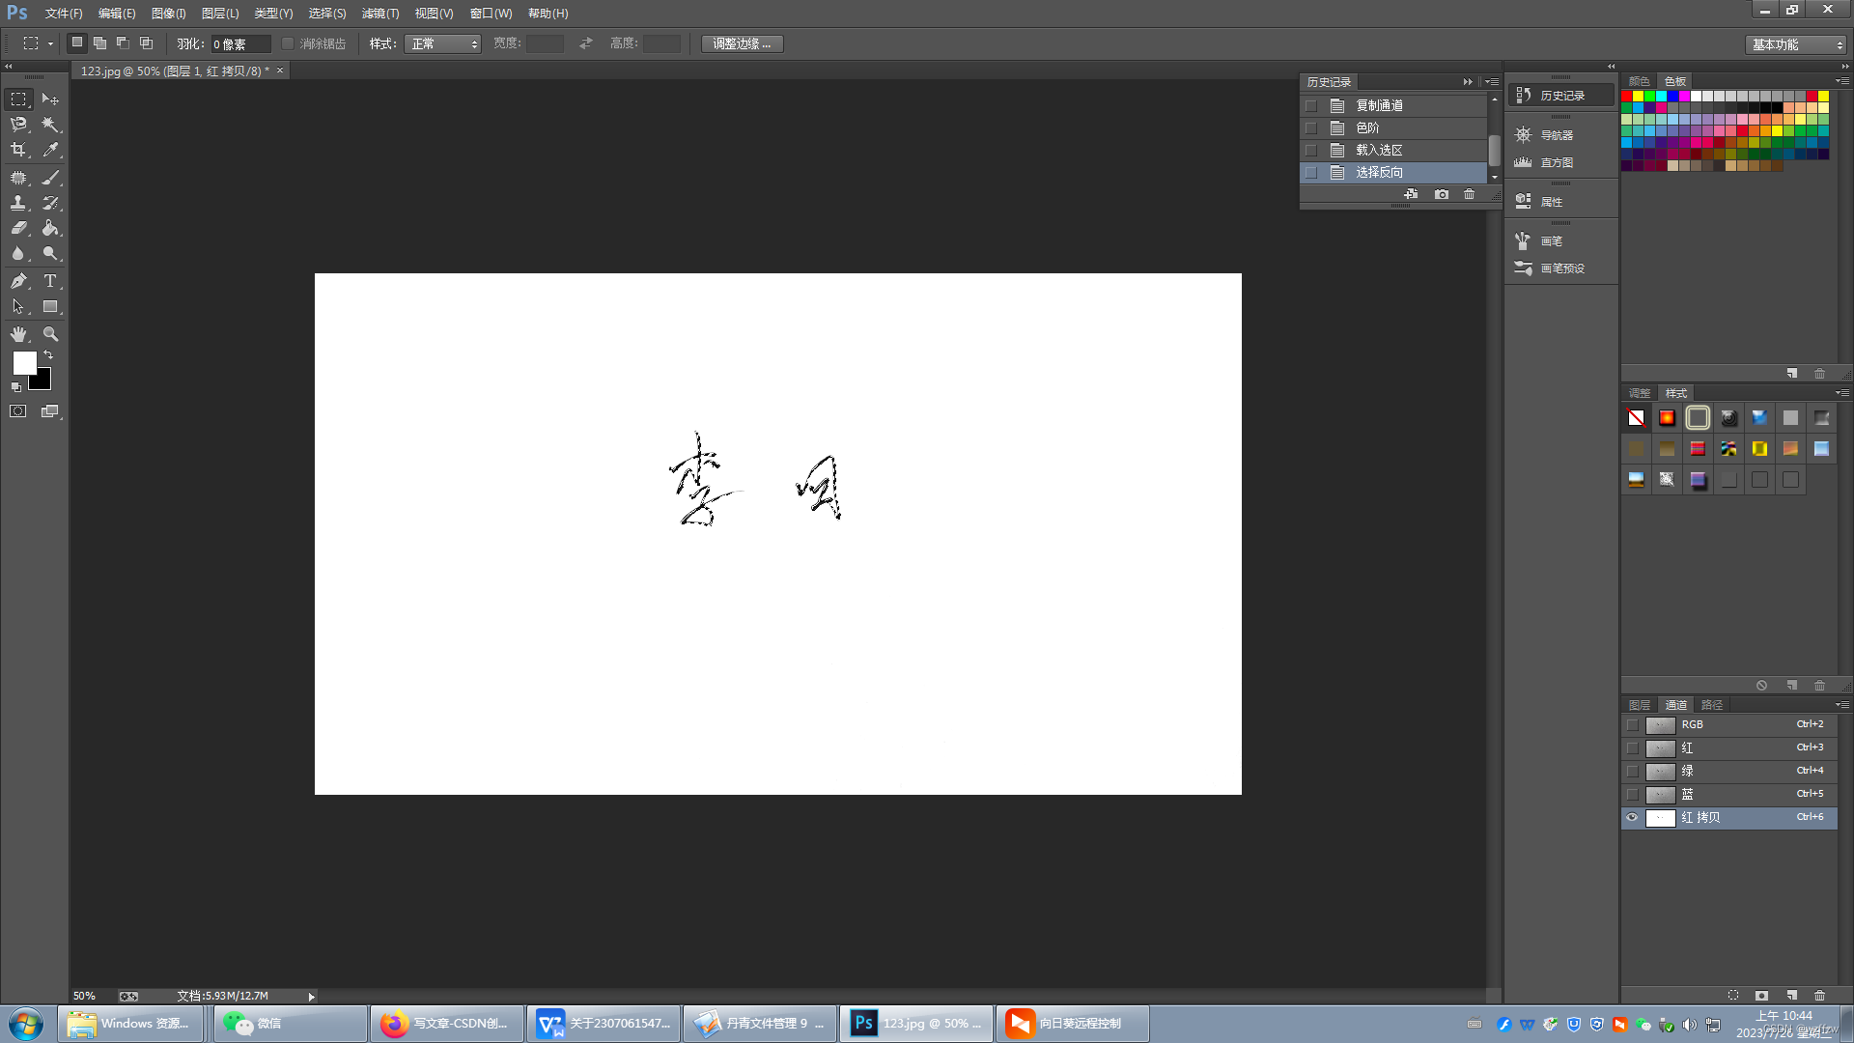Select the Crop tool
Image resolution: width=1854 pixels, height=1043 pixels.
[x=18, y=150]
